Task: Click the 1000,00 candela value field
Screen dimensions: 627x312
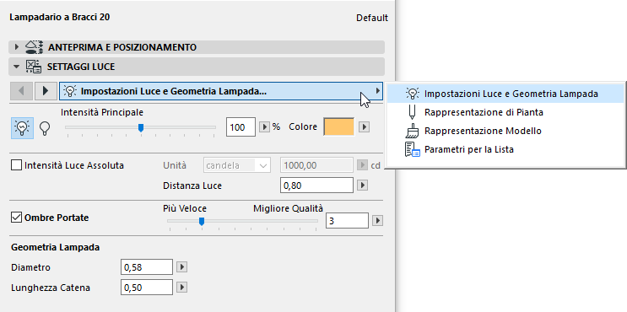Action: point(317,165)
